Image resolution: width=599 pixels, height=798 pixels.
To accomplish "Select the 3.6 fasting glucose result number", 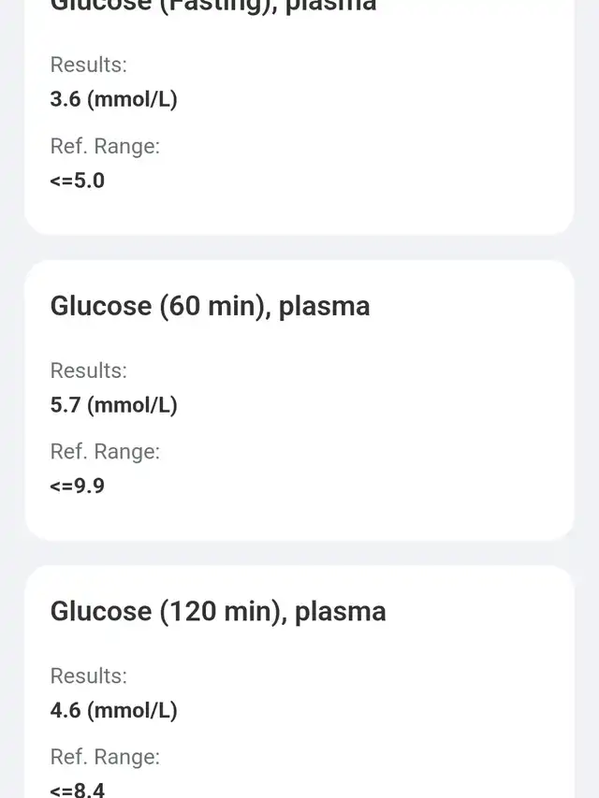I will [x=65, y=99].
